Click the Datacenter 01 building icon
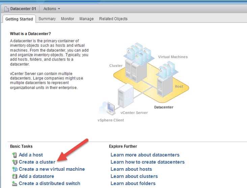Viewport: 247px width, 188px height. pos(6,9)
